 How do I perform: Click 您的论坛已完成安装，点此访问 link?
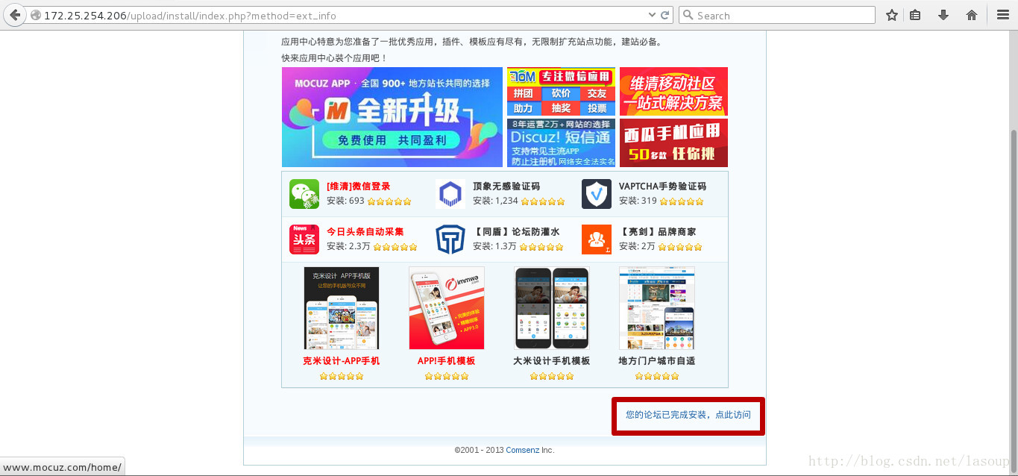point(688,415)
